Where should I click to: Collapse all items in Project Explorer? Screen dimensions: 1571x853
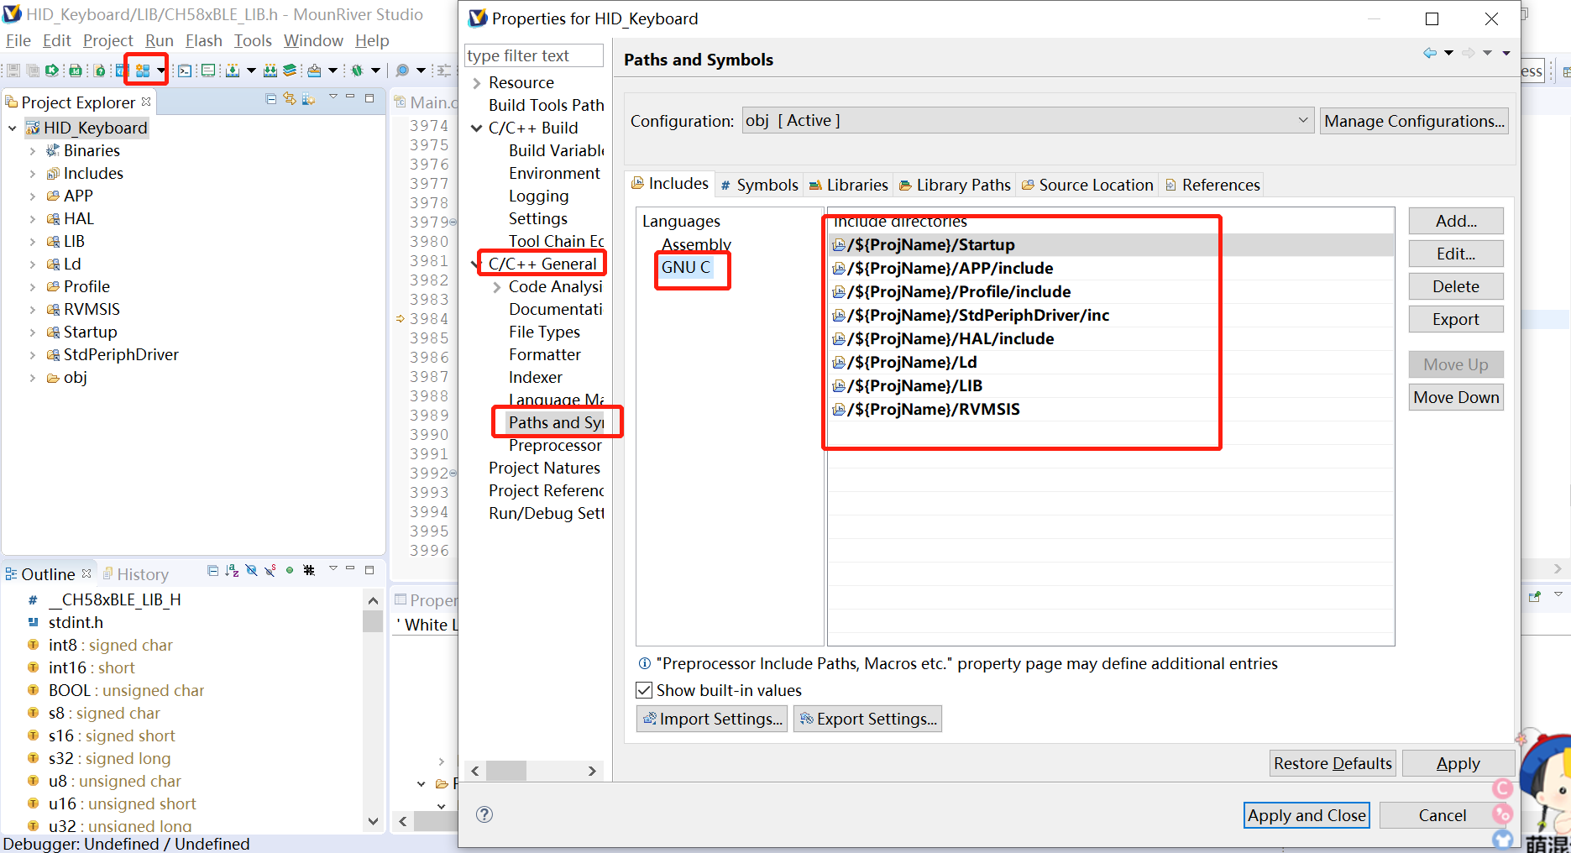pos(270,99)
